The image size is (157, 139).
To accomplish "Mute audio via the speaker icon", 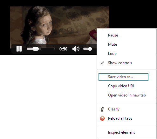I will pyautogui.click(x=76, y=49).
